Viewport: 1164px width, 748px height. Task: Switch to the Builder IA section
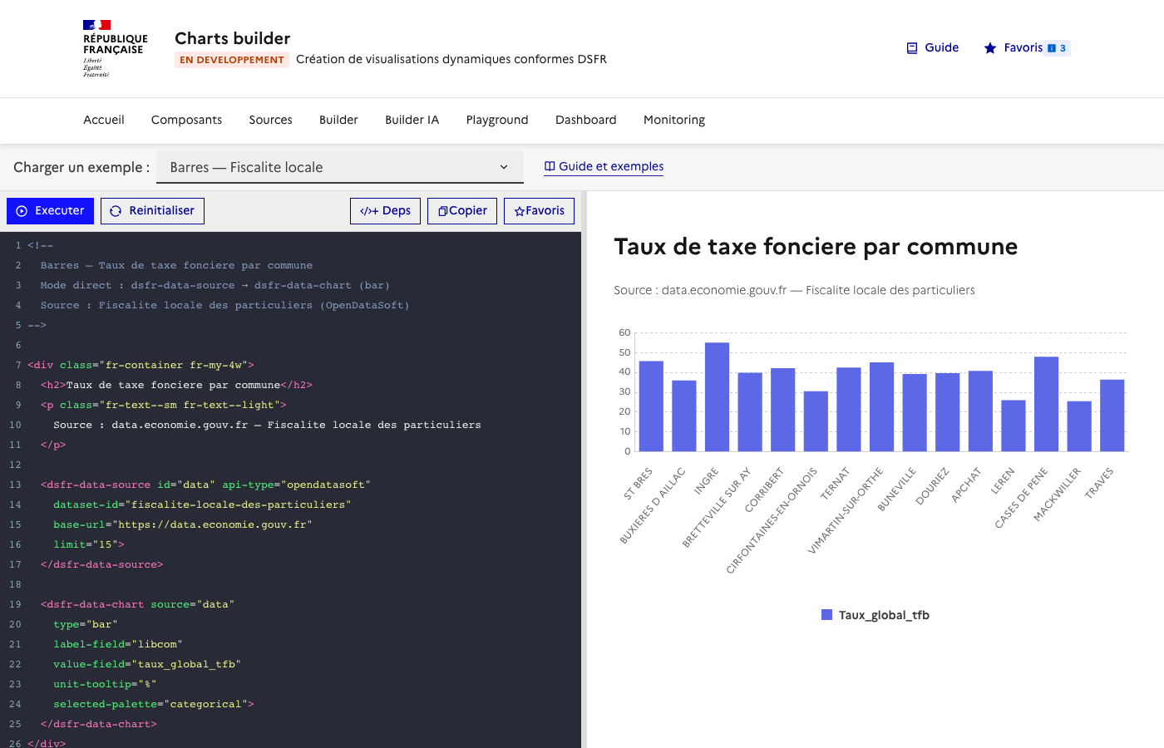tap(412, 120)
